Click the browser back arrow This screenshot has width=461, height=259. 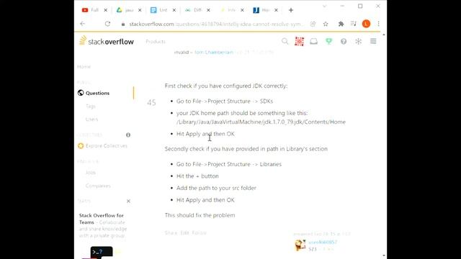click(x=83, y=24)
